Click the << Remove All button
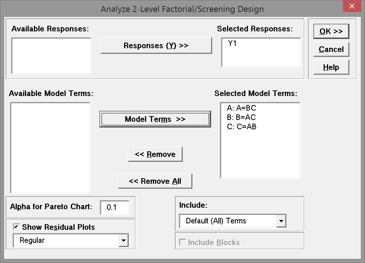Viewport: 365px width, 263px height. pyautogui.click(x=155, y=181)
